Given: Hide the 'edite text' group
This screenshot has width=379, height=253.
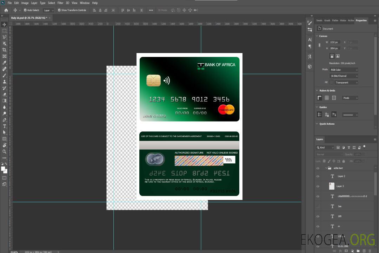Looking at the screenshot, I should (x=318, y=168).
